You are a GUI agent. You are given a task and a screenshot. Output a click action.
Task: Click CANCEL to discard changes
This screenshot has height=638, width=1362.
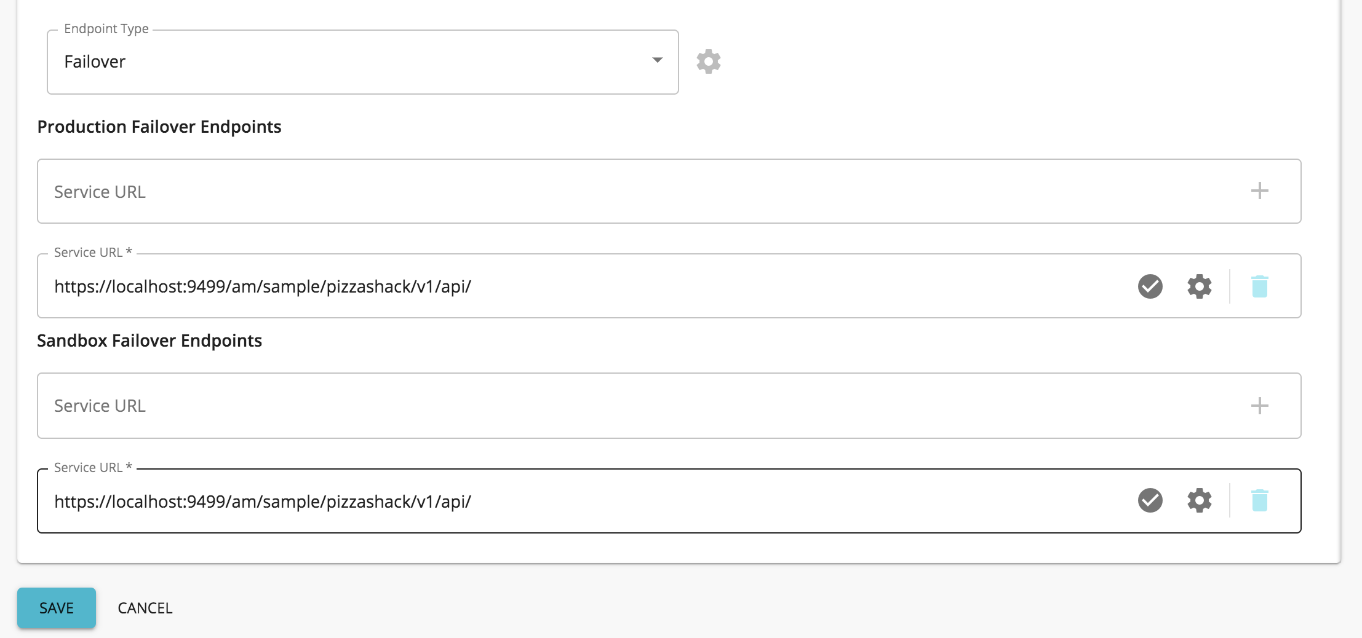[x=145, y=607]
